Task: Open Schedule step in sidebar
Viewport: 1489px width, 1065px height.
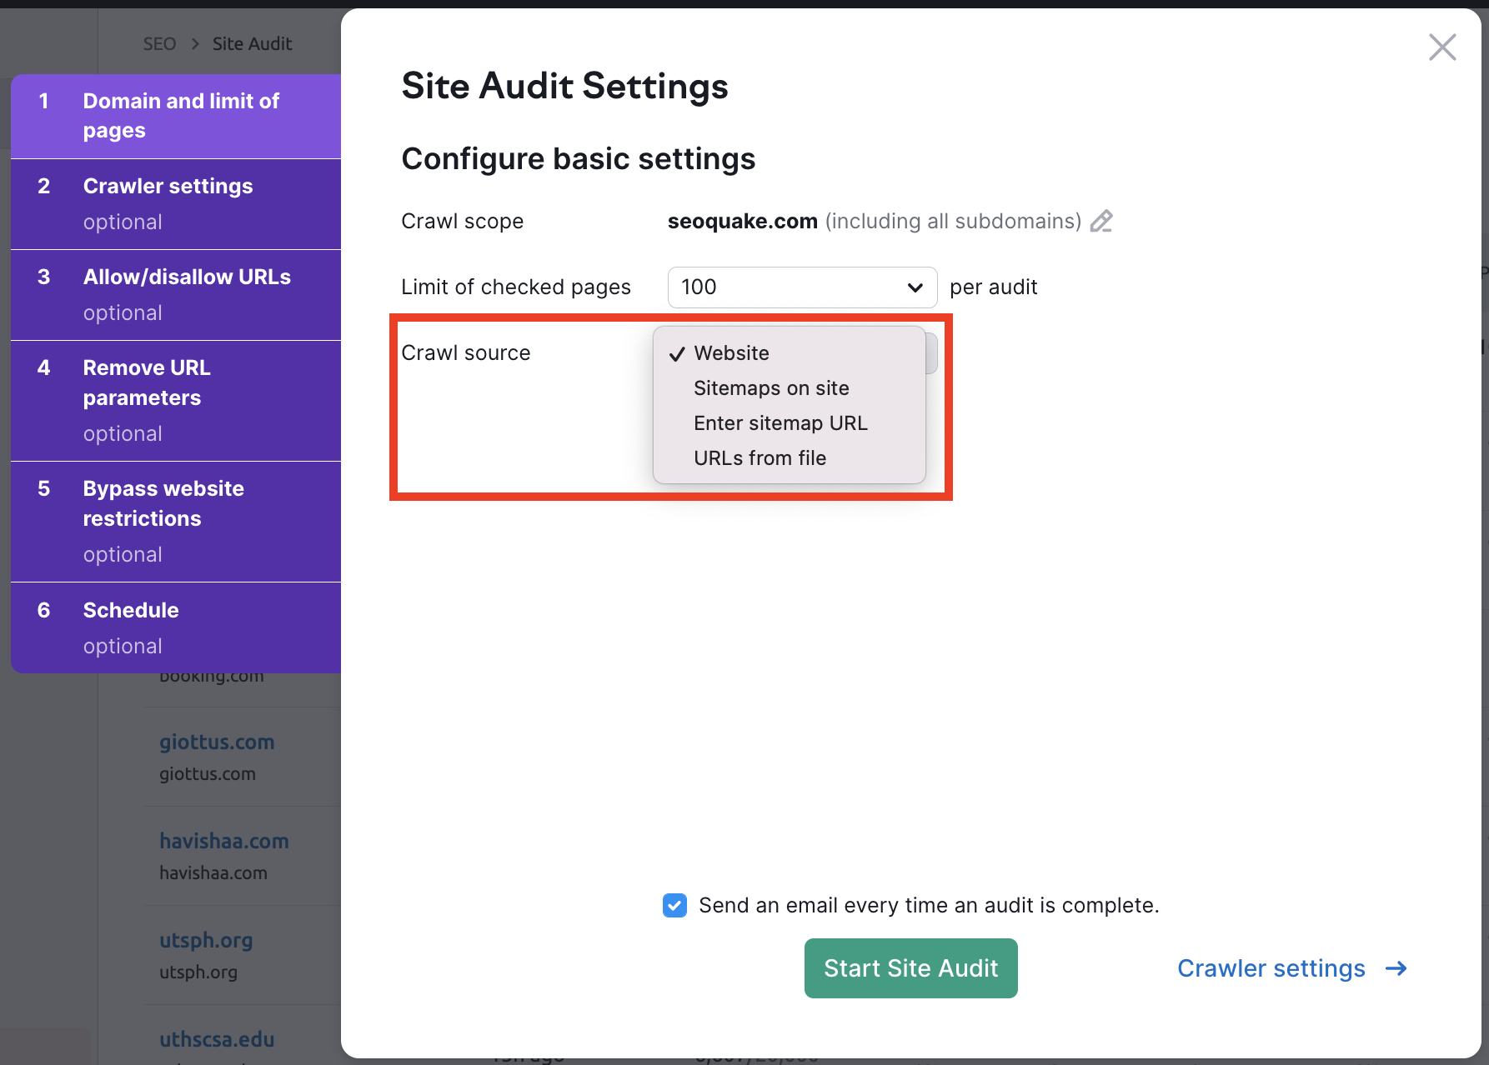Action: [176, 627]
